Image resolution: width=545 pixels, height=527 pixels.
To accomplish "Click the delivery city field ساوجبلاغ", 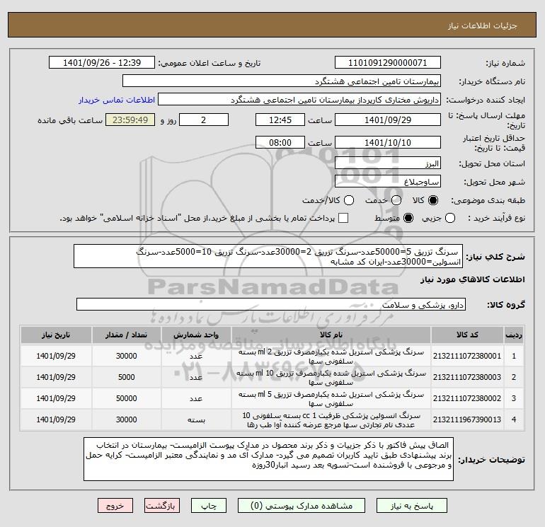I will pos(388,182).
